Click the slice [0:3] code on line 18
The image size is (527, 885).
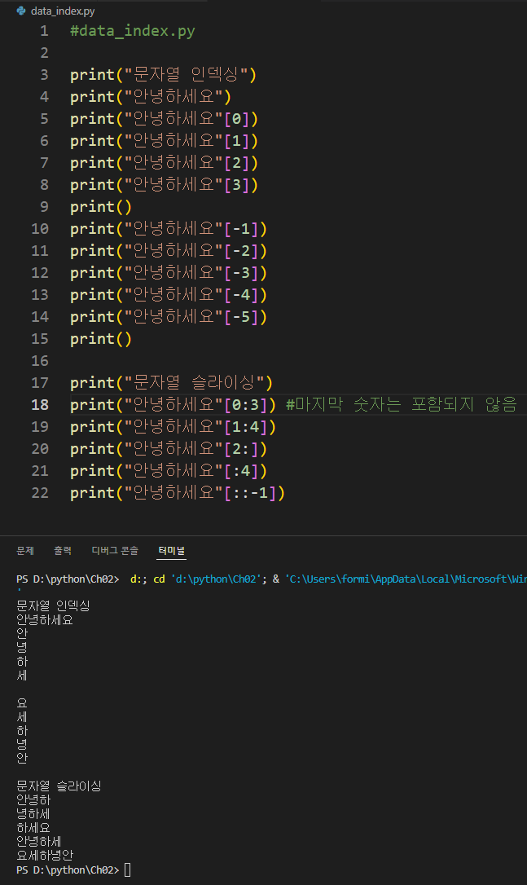click(x=246, y=405)
